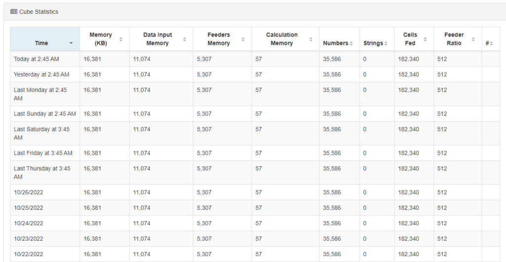The width and height of the screenshot is (506, 262).
Task: Click the Cells Fed sort icon
Action: (x=425, y=39)
